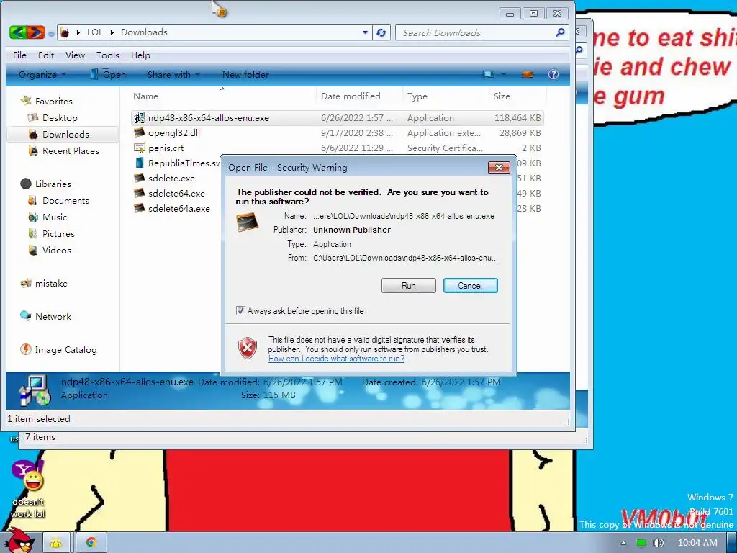737x553 pixels.
Task: Open the Help menu
Action: (140, 55)
